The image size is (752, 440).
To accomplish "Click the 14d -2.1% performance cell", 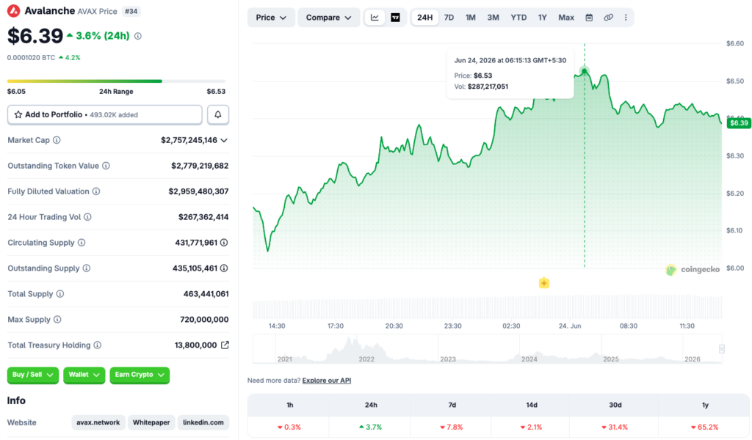I will tap(531, 427).
